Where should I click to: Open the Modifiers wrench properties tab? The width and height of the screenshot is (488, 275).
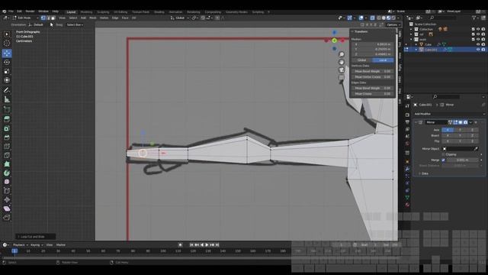click(x=407, y=169)
